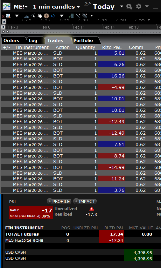Click the red warning triangle beside Unrealized
The height and width of the screenshot is (268, 161).
click(x=92, y=209)
